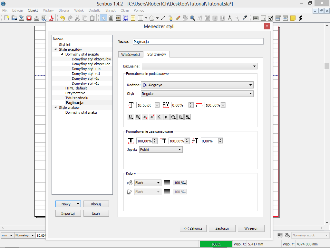The width and height of the screenshot is (330, 248).
Task: Switch to the Właściwości tab
Action: [x=130, y=55]
